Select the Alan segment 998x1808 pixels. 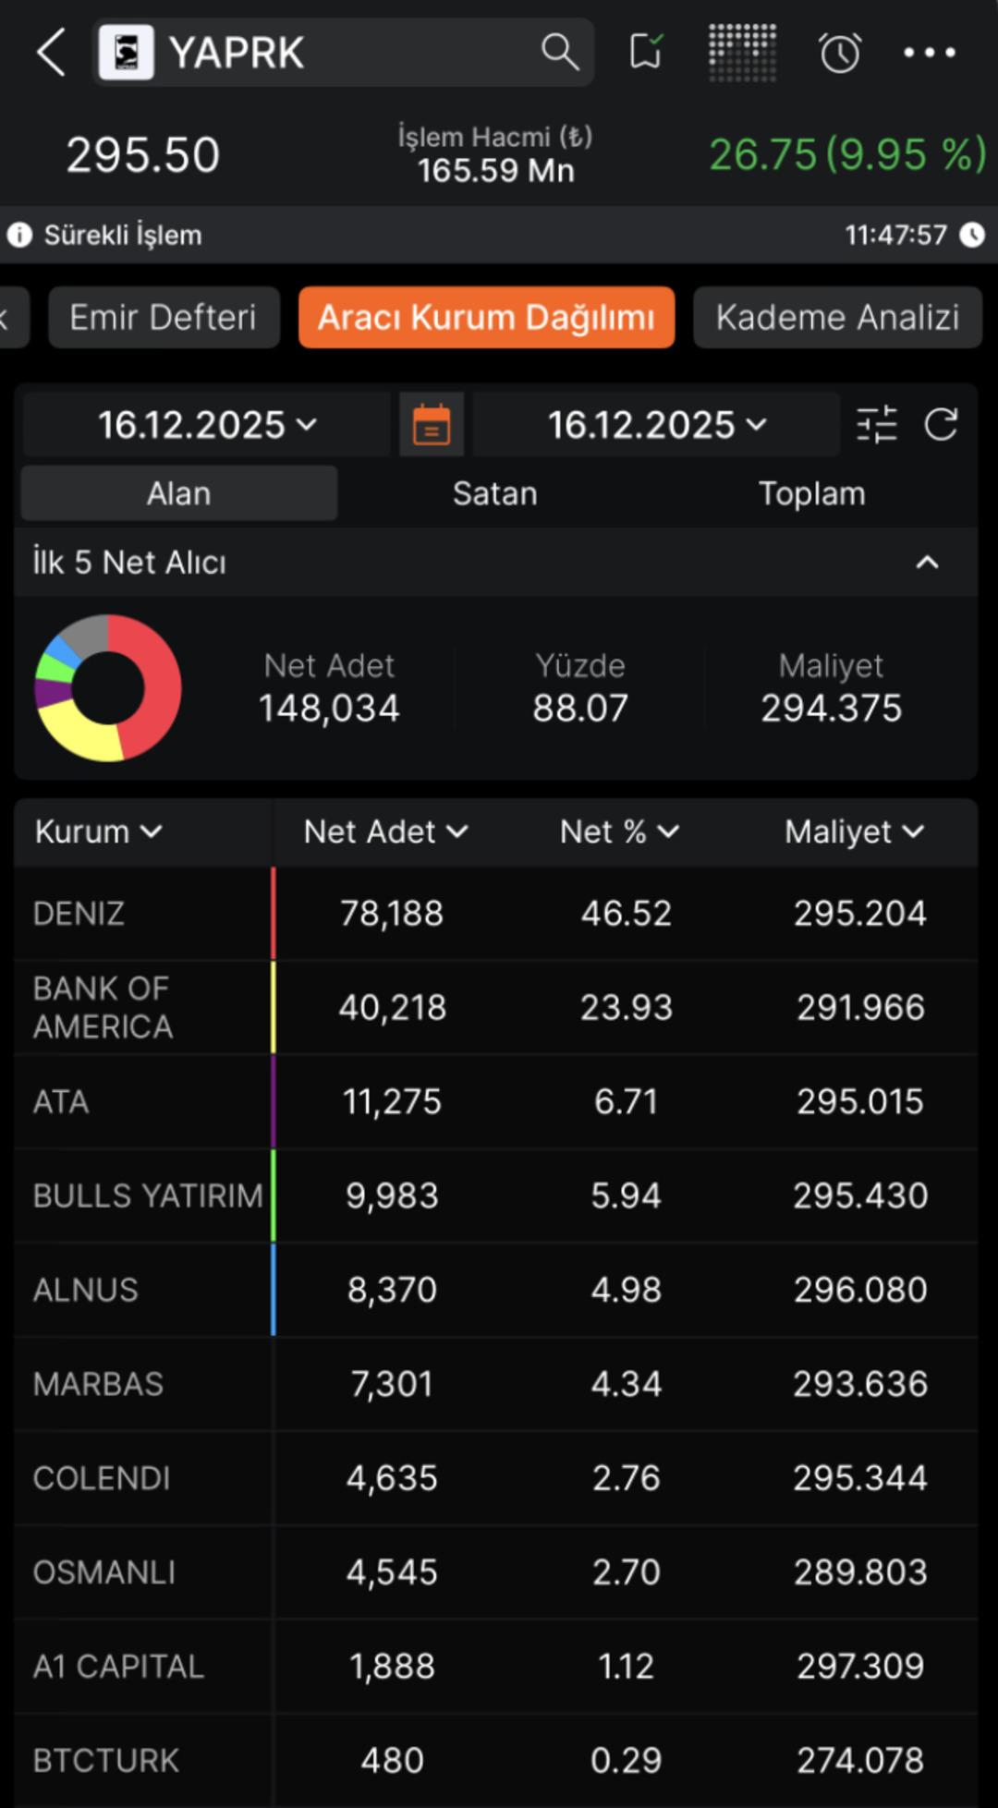point(179,493)
